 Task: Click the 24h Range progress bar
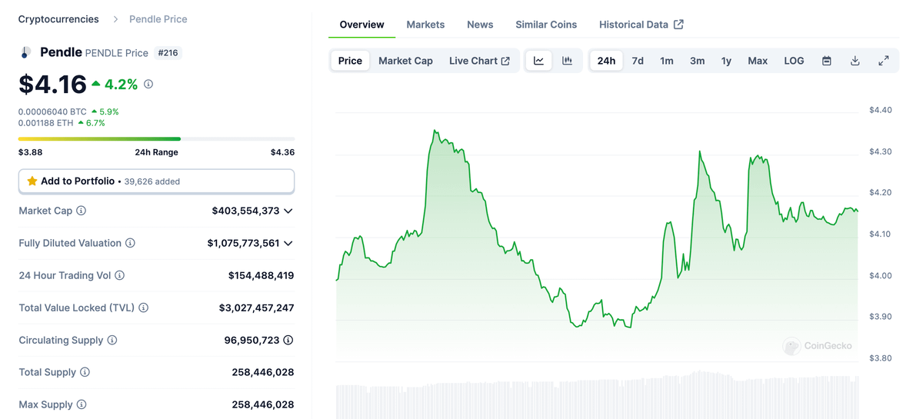156,139
